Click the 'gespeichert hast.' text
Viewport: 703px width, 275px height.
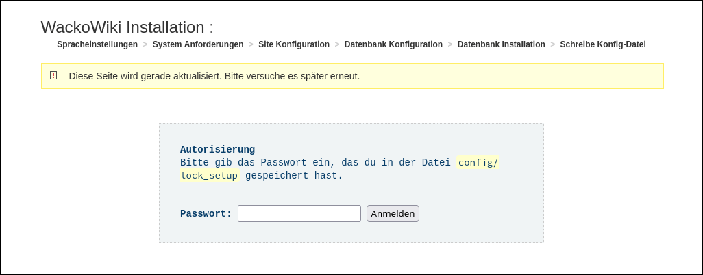pos(294,176)
